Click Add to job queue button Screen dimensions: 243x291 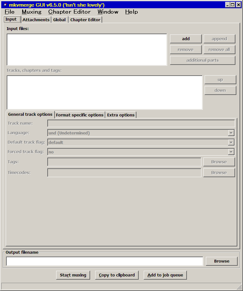point(165,275)
